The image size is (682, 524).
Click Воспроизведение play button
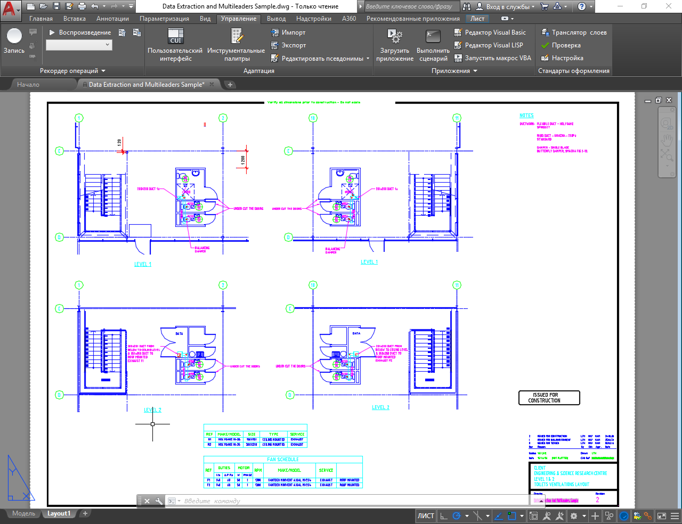pos(80,32)
